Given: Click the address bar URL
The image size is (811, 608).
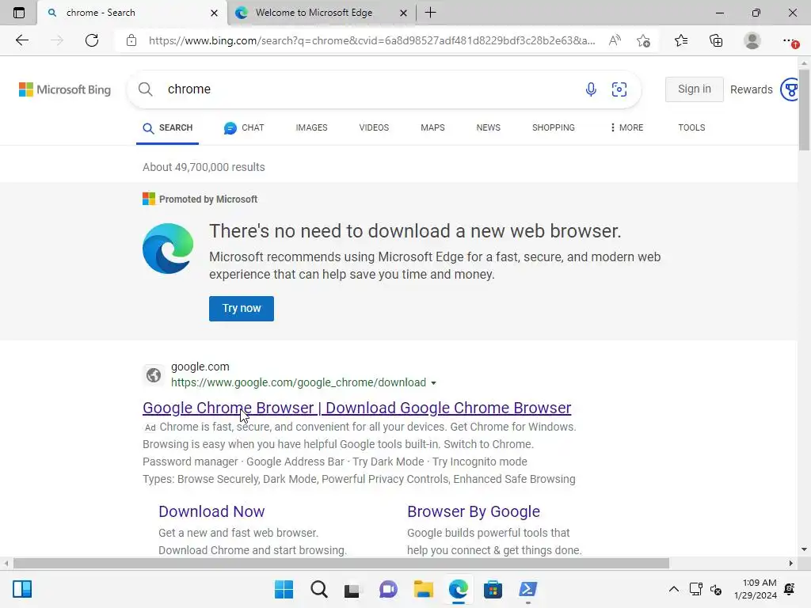Looking at the screenshot, I should coord(372,40).
